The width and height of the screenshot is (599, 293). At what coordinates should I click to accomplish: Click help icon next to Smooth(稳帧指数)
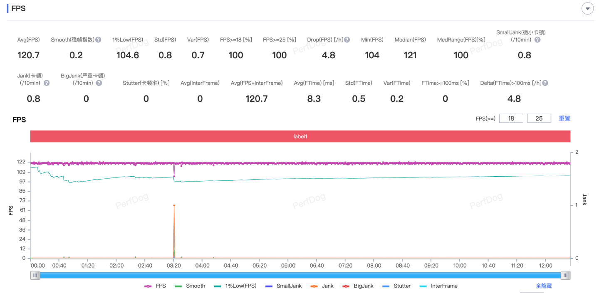click(98, 40)
